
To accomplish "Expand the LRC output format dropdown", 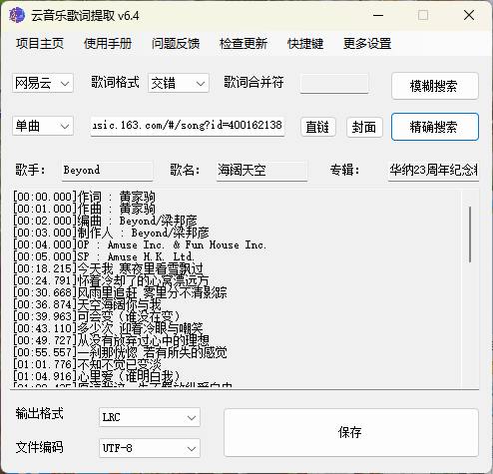I will [150, 417].
